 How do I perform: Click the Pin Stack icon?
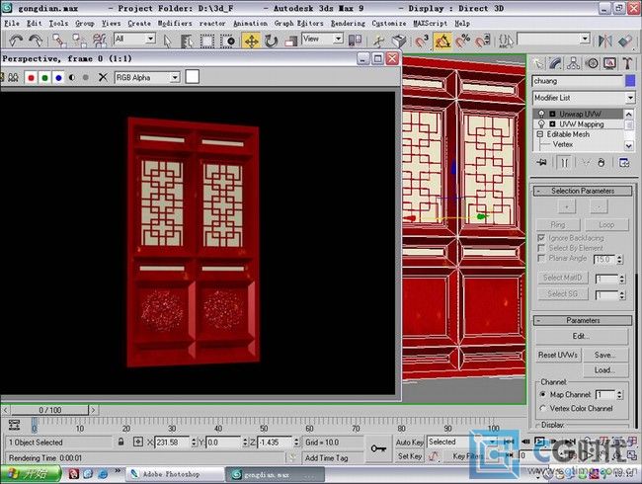[541, 163]
